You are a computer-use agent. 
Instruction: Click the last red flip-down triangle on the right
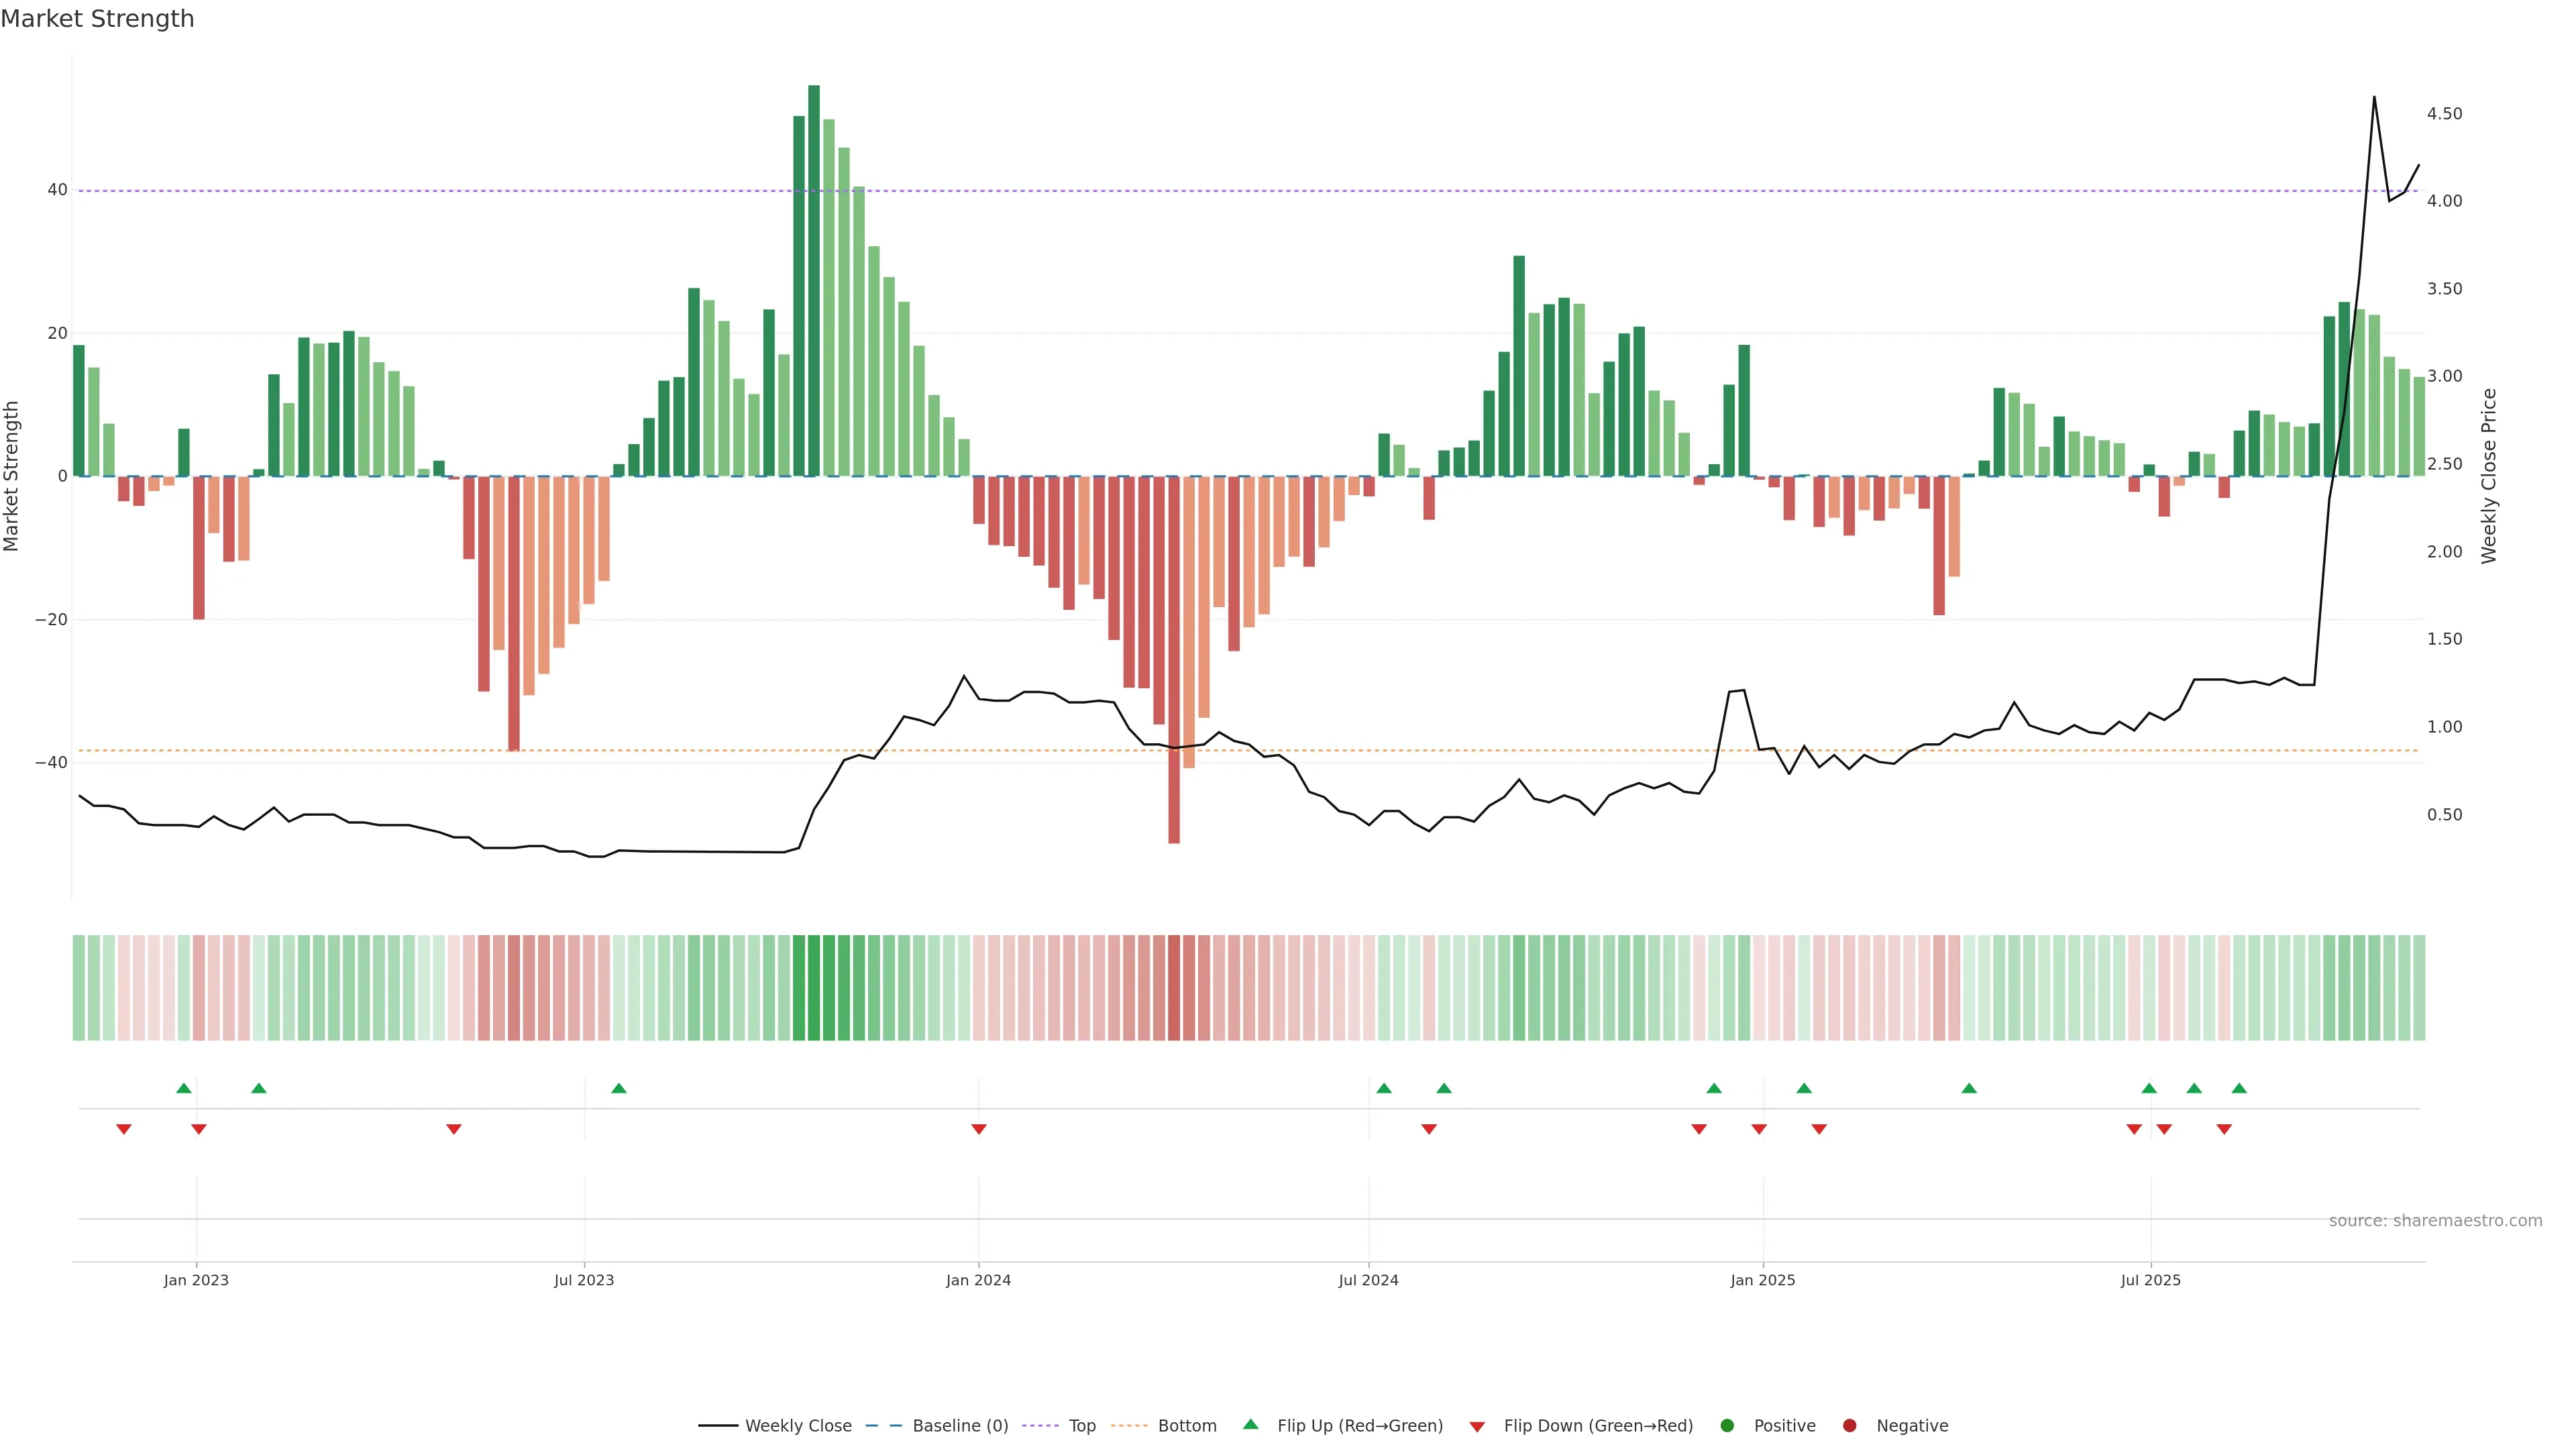pyautogui.click(x=2224, y=1129)
